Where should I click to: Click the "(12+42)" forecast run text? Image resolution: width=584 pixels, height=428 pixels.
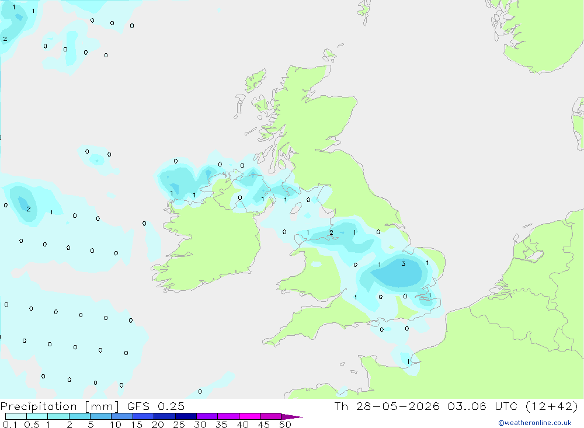click(552, 406)
